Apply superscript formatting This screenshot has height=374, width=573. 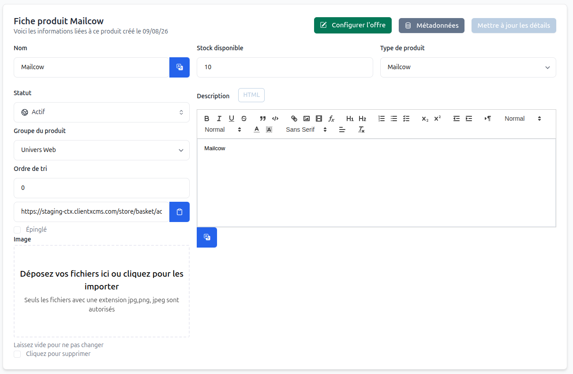coord(437,118)
